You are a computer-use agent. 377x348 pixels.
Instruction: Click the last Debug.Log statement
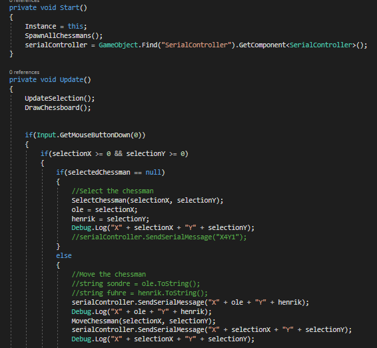pos(163,339)
